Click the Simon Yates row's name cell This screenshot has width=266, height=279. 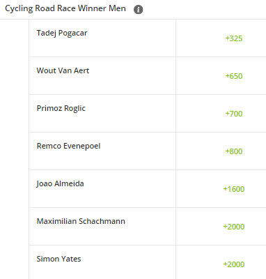[x=102, y=262]
